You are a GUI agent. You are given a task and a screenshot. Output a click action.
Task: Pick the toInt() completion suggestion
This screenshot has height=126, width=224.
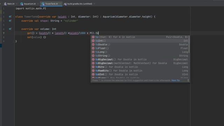click(x=140, y=41)
